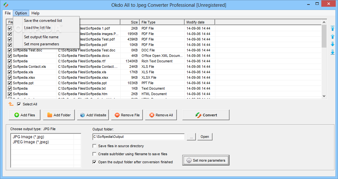Click the move-to-bottom arrow icon
Image resolution: width=338 pixels, height=179 pixels.
click(333, 52)
